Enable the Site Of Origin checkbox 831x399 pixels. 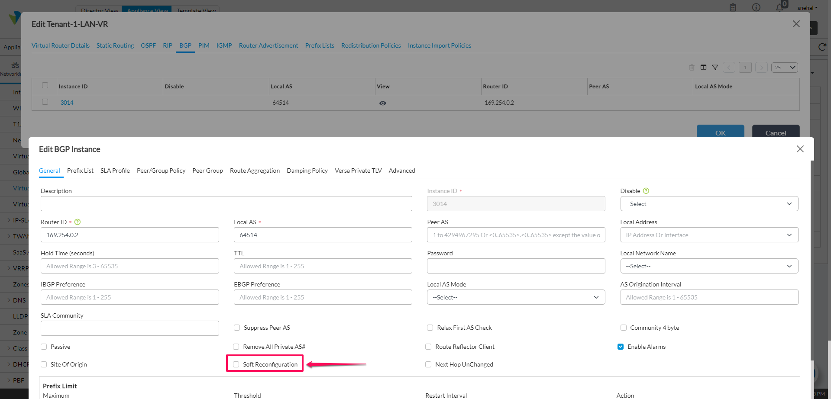pyautogui.click(x=44, y=364)
